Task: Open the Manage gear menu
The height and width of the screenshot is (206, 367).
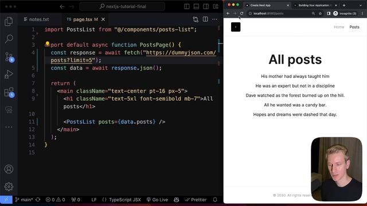Action: pyautogui.click(x=9, y=187)
